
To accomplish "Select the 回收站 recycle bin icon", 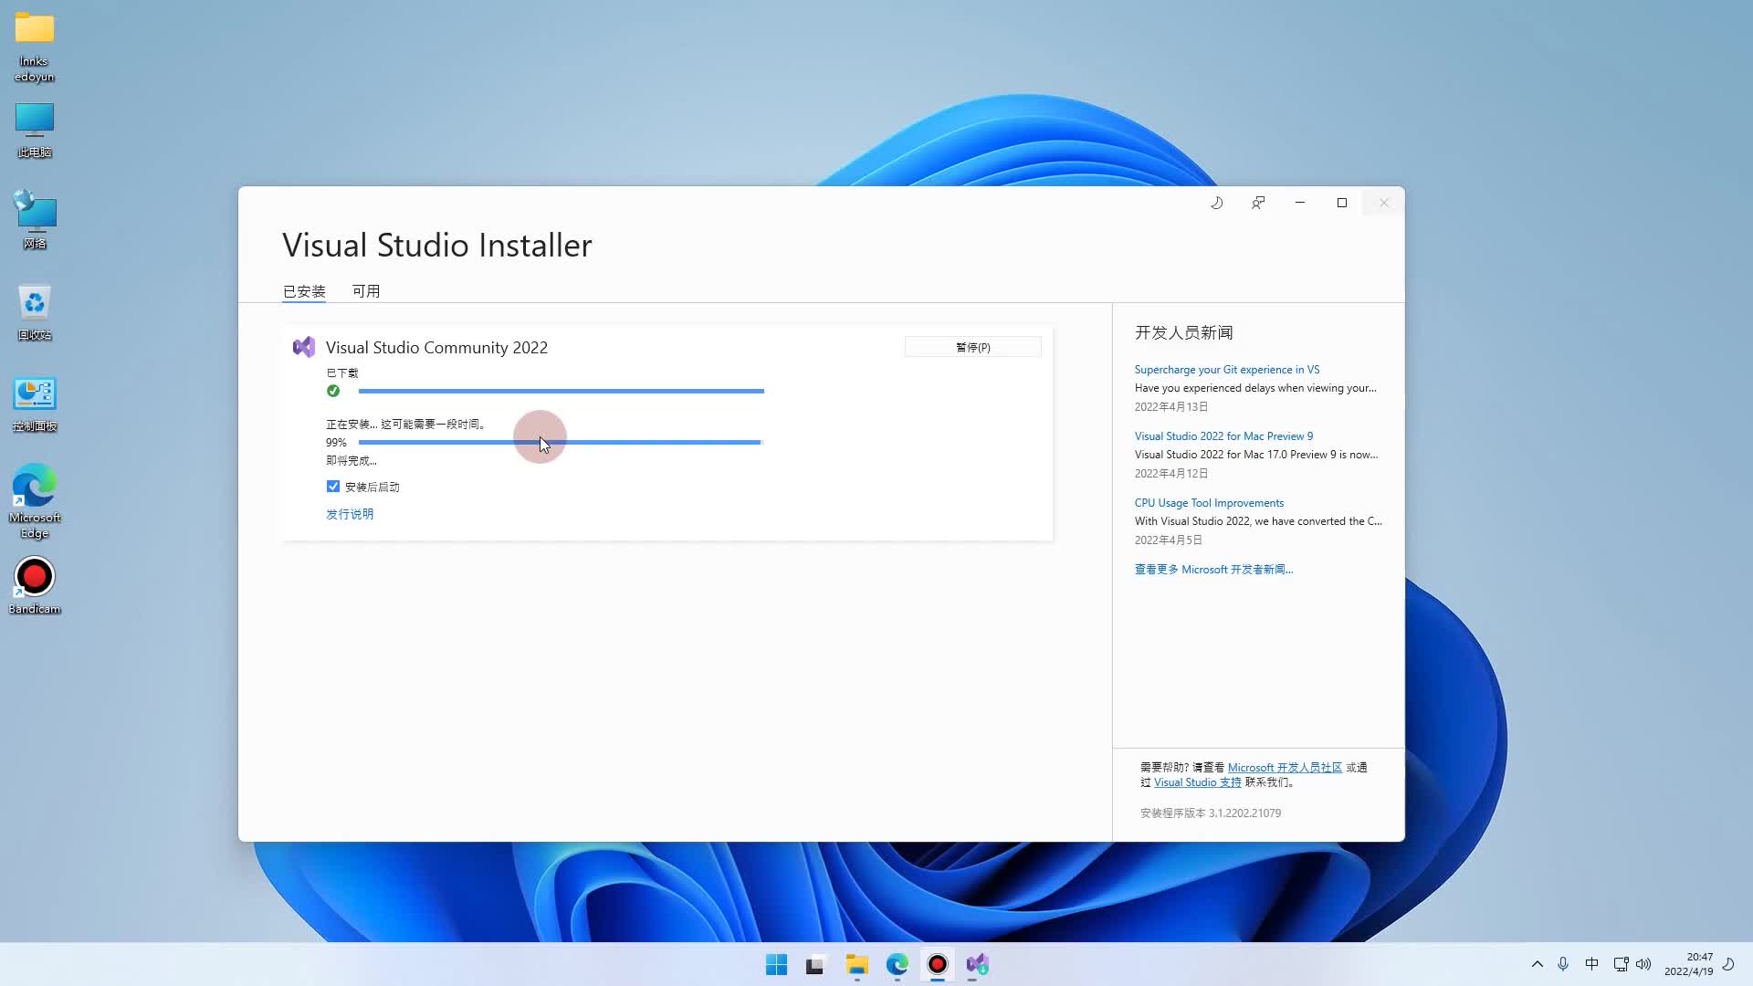I will coord(35,312).
